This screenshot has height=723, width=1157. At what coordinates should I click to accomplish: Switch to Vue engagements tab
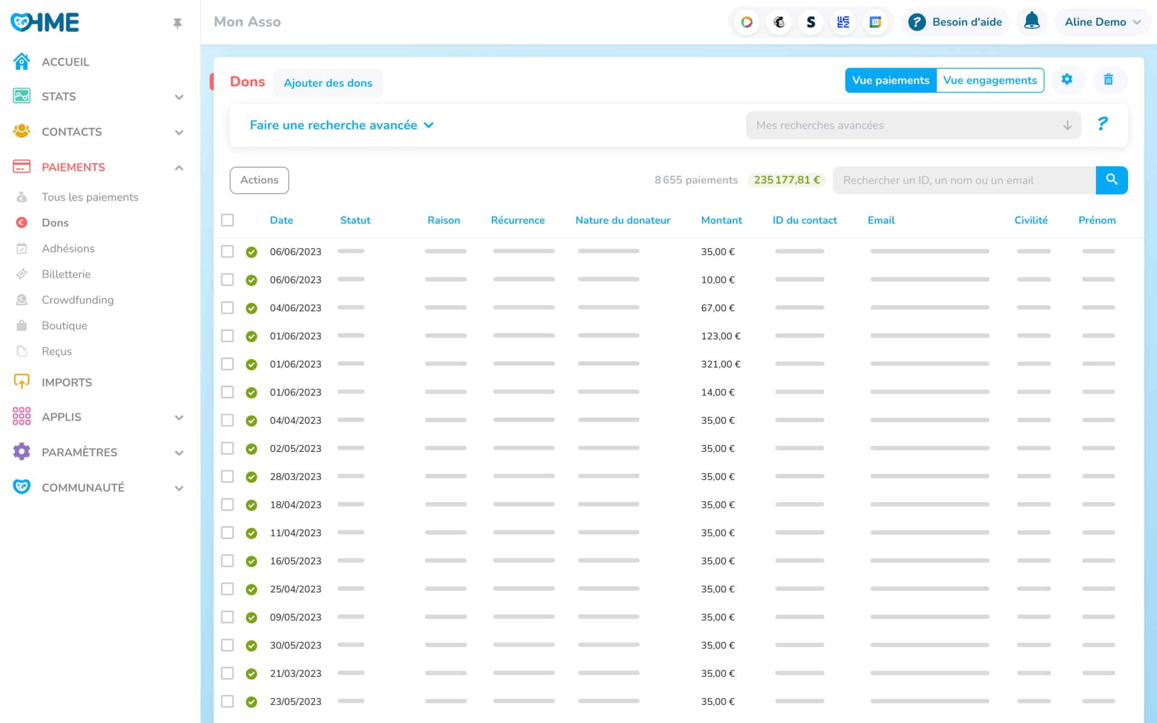point(989,80)
